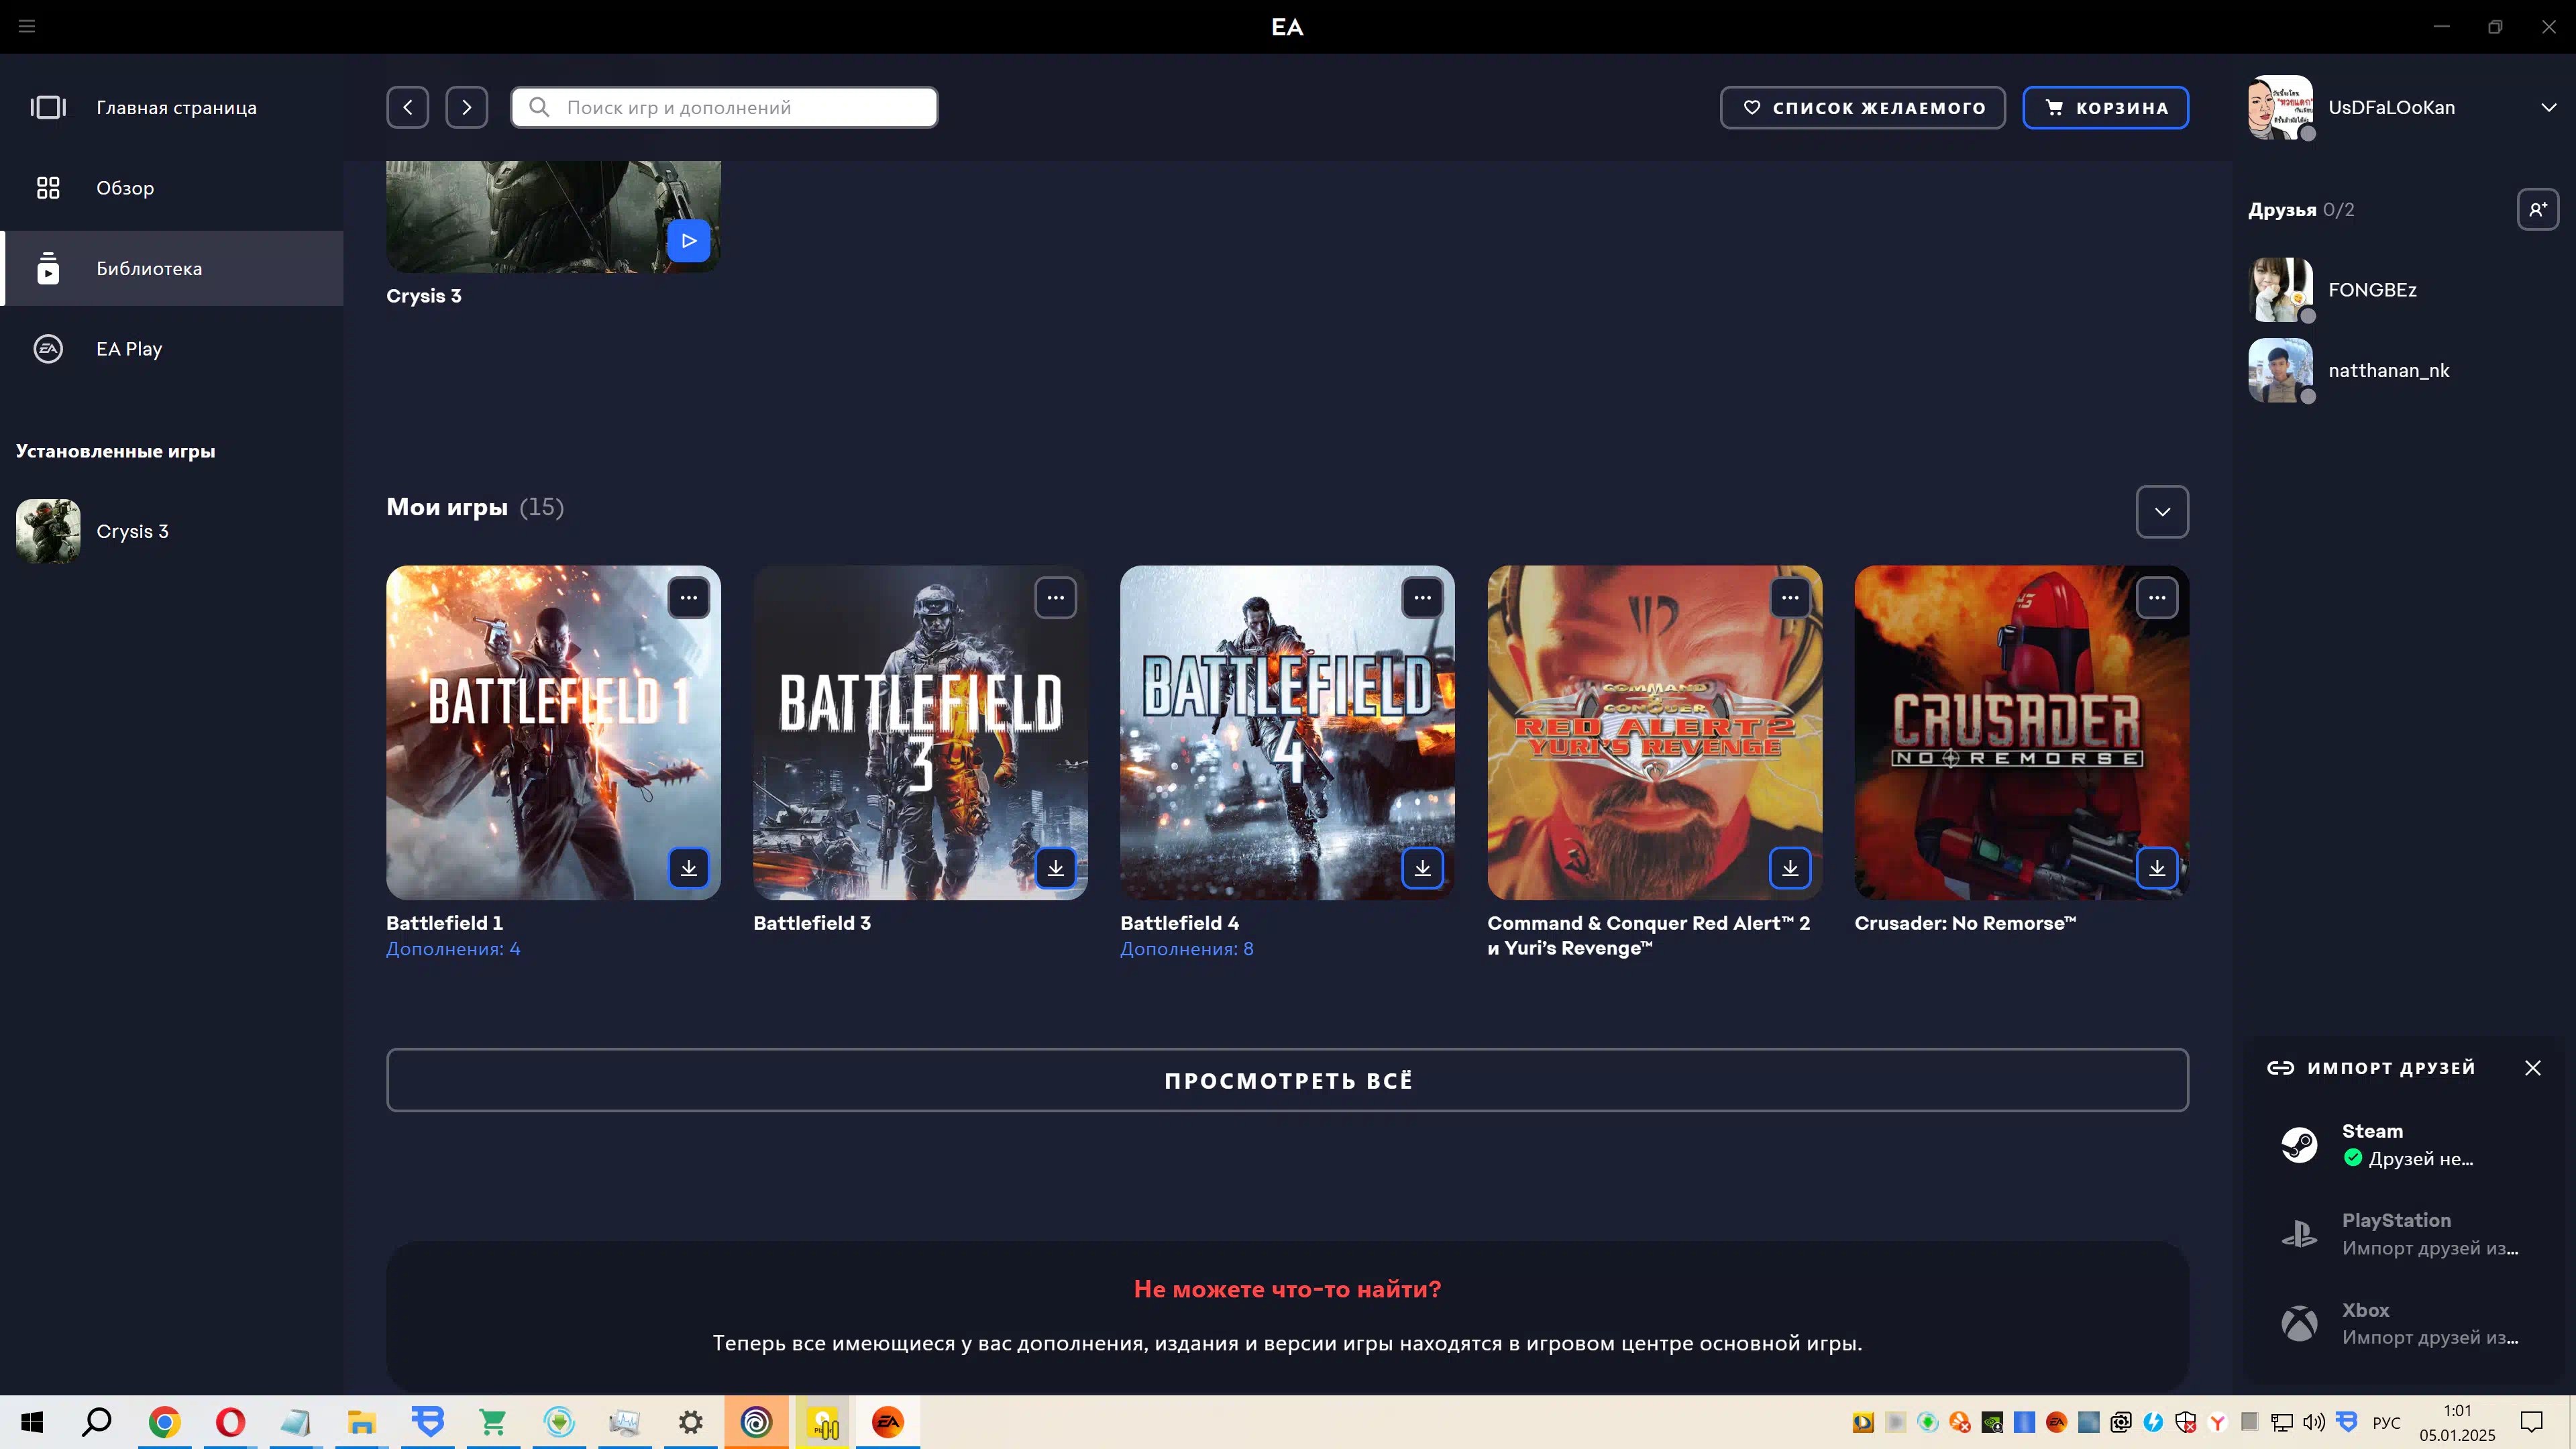
Task: Open Battlefield 4 options menu
Action: click(x=1422, y=598)
